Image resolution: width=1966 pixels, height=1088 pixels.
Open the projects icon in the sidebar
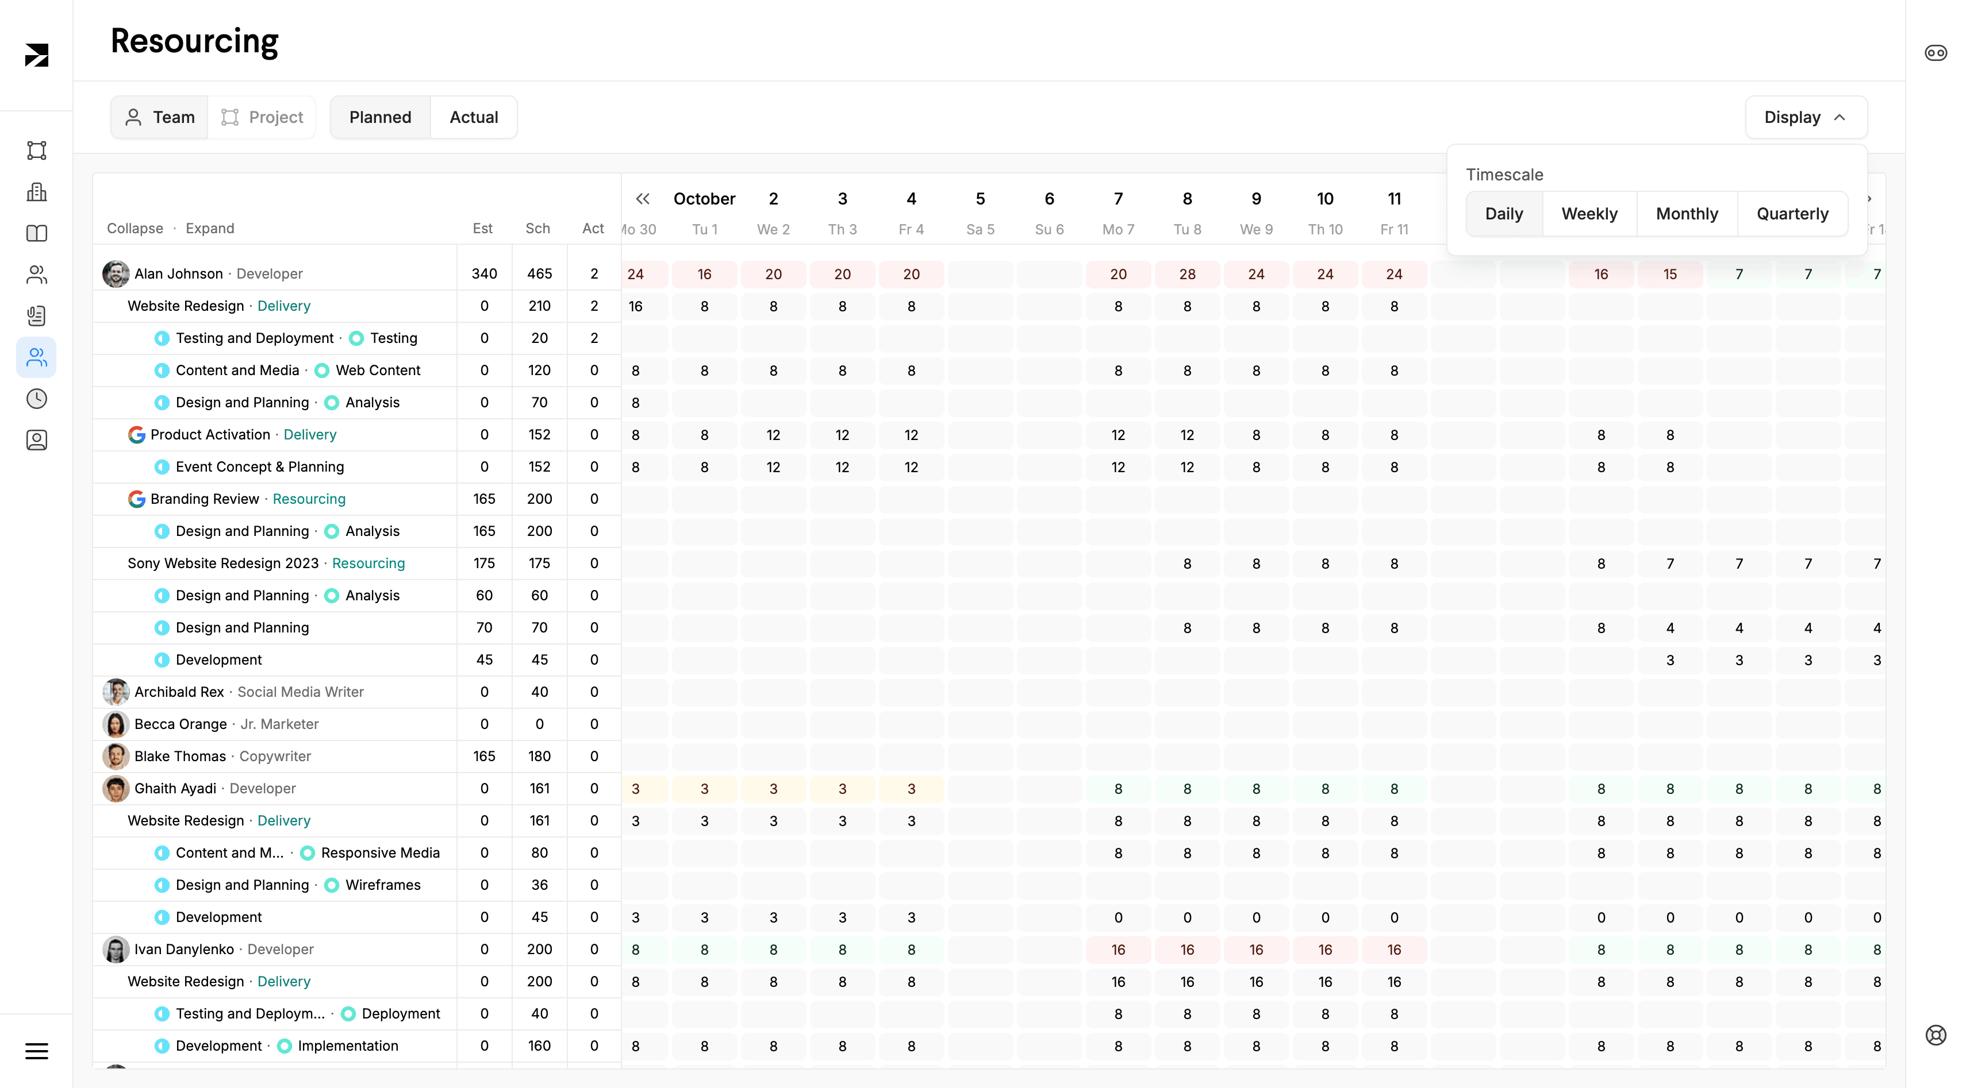[x=37, y=150]
